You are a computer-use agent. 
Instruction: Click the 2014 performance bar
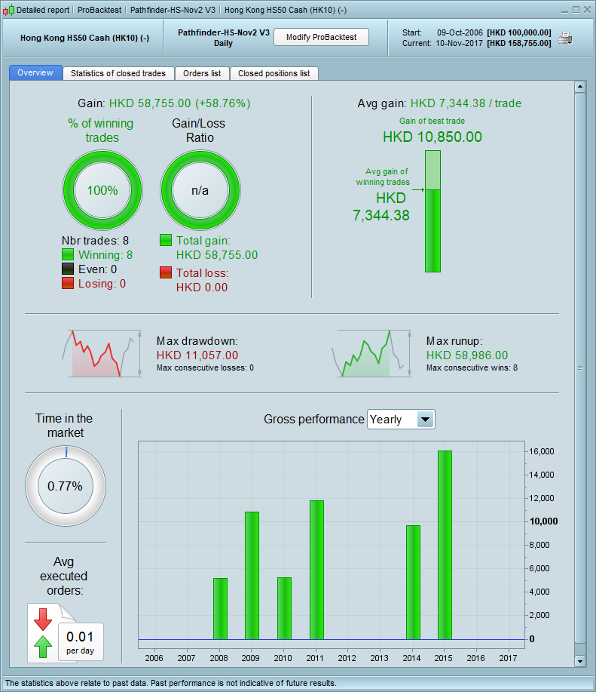click(413, 582)
